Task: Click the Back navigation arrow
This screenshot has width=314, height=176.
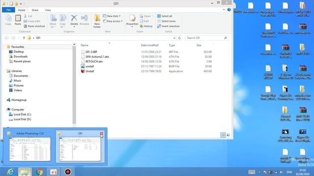Action: tap(6, 38)
